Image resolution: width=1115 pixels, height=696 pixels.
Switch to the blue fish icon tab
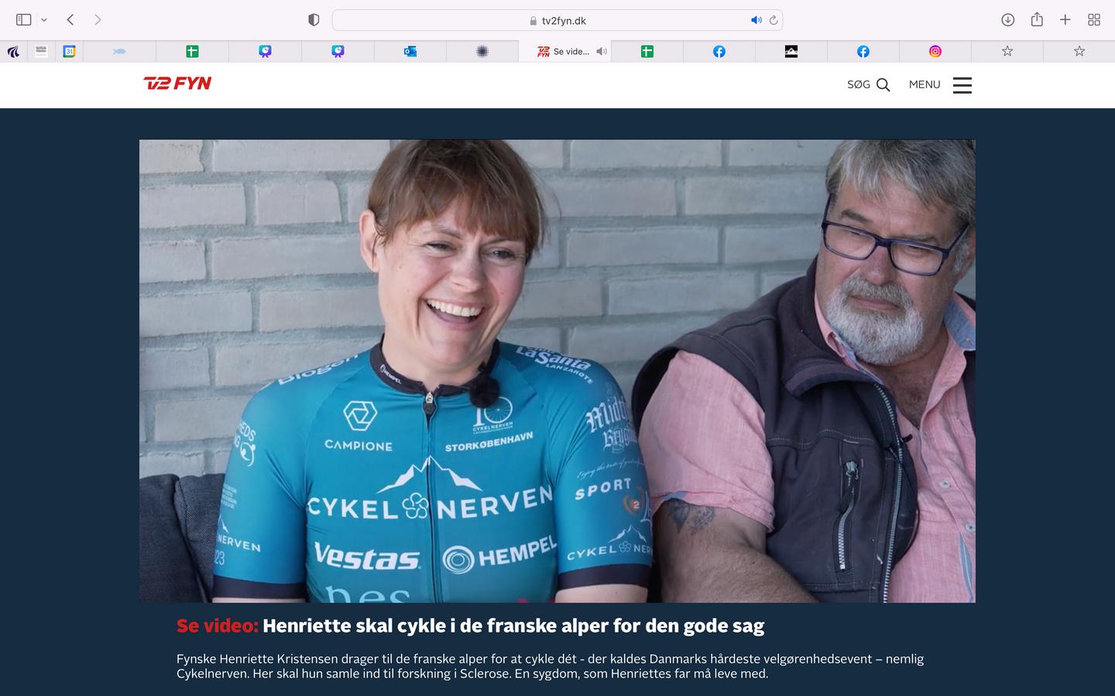point(119,52)
